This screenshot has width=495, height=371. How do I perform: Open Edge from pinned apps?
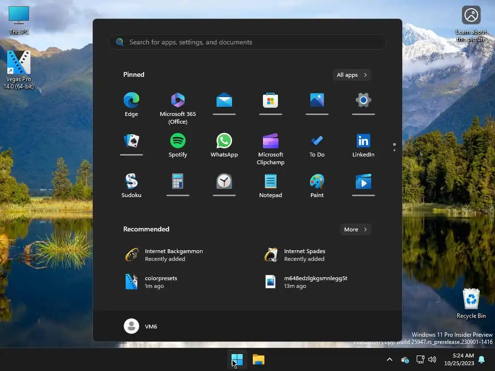(x=131, y=105)
